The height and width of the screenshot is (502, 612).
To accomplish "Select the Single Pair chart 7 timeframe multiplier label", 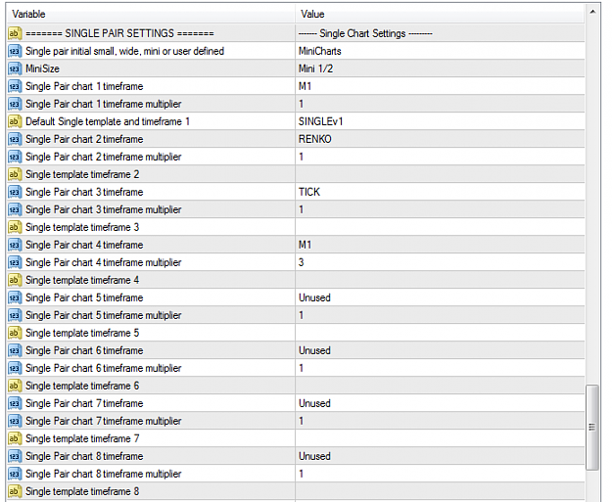I will pyautogui.click(x=104, y=421).
